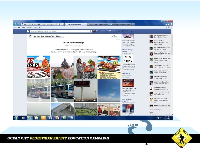Image resolution: width=200 pixels, height=150 pixels.
Task: Click the volume speaker icon in system tray
Action: coord(161,118)
